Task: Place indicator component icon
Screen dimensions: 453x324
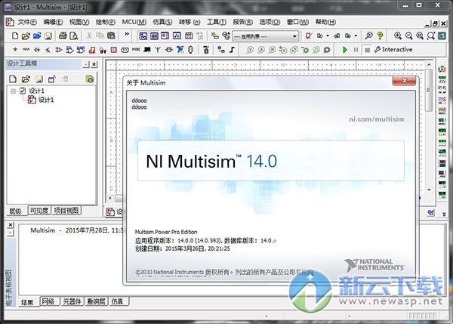Action: coord(114,50)
